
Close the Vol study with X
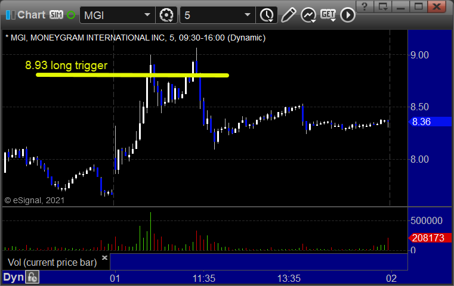pos(104,257)
